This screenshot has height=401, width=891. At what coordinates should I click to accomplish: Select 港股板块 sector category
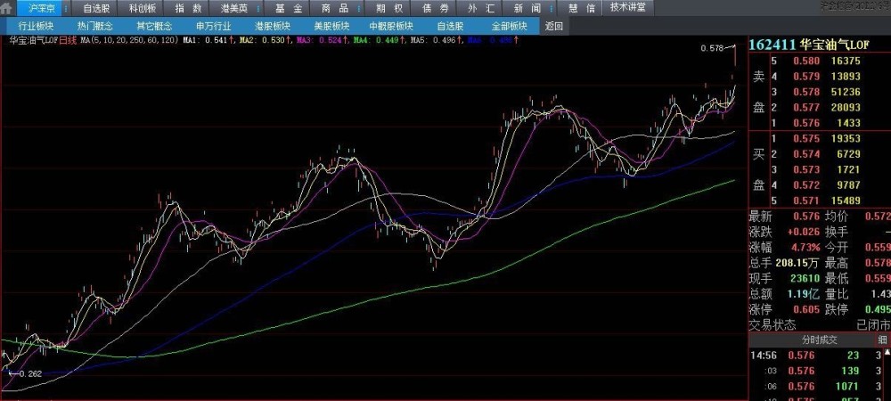pos(273,26)
